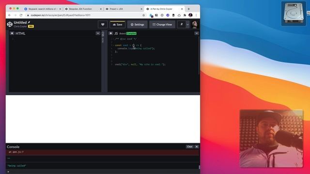Viewport: 310px width, 174px height.
Task: Expand JS editor dropdown arrow
Action: (197, 33)
